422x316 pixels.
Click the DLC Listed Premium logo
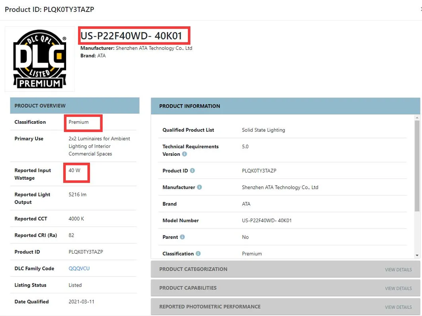point(40,59)
